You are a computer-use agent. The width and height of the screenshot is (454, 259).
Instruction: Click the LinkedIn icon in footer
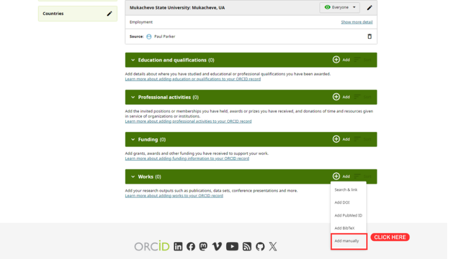[178, 246]
